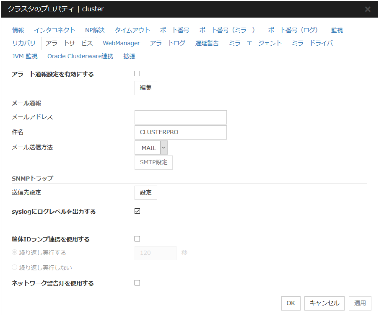Toggle ネットワーク警告灯を使用する checkbox

click(x=137, y=283)
